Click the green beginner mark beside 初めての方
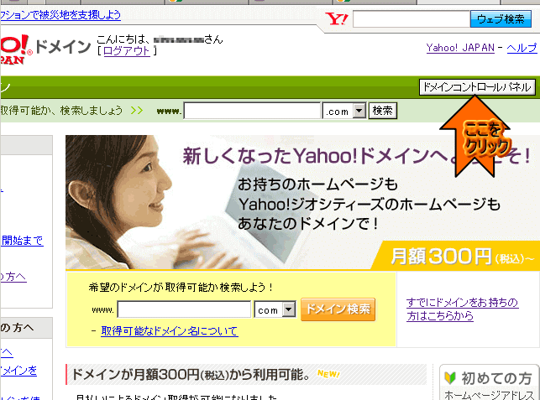This screenshot has height=400, width=540. 448,378
